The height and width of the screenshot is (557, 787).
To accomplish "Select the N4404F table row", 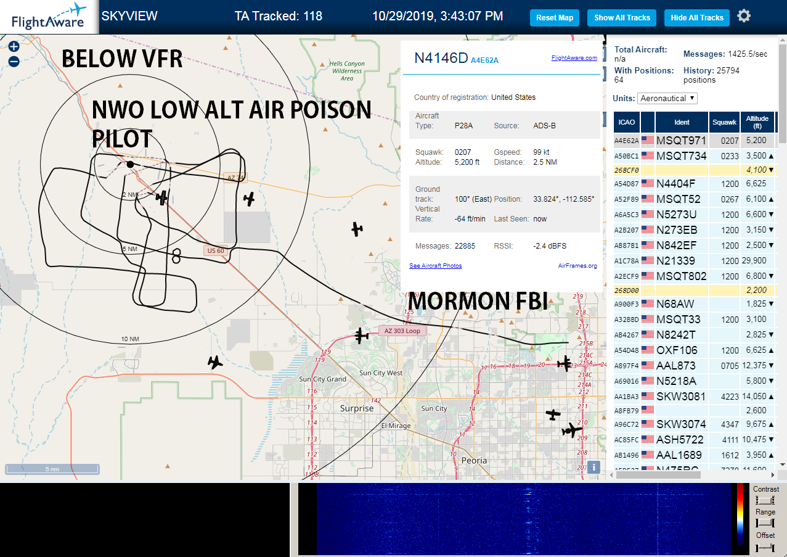I will pos(695,183).
